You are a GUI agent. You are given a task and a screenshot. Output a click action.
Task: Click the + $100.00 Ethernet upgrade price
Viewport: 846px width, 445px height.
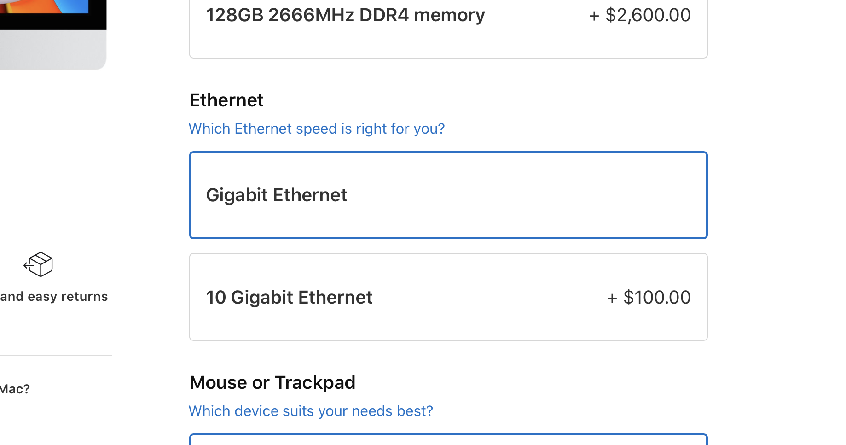pyautogui.click(x=649, y=298)
